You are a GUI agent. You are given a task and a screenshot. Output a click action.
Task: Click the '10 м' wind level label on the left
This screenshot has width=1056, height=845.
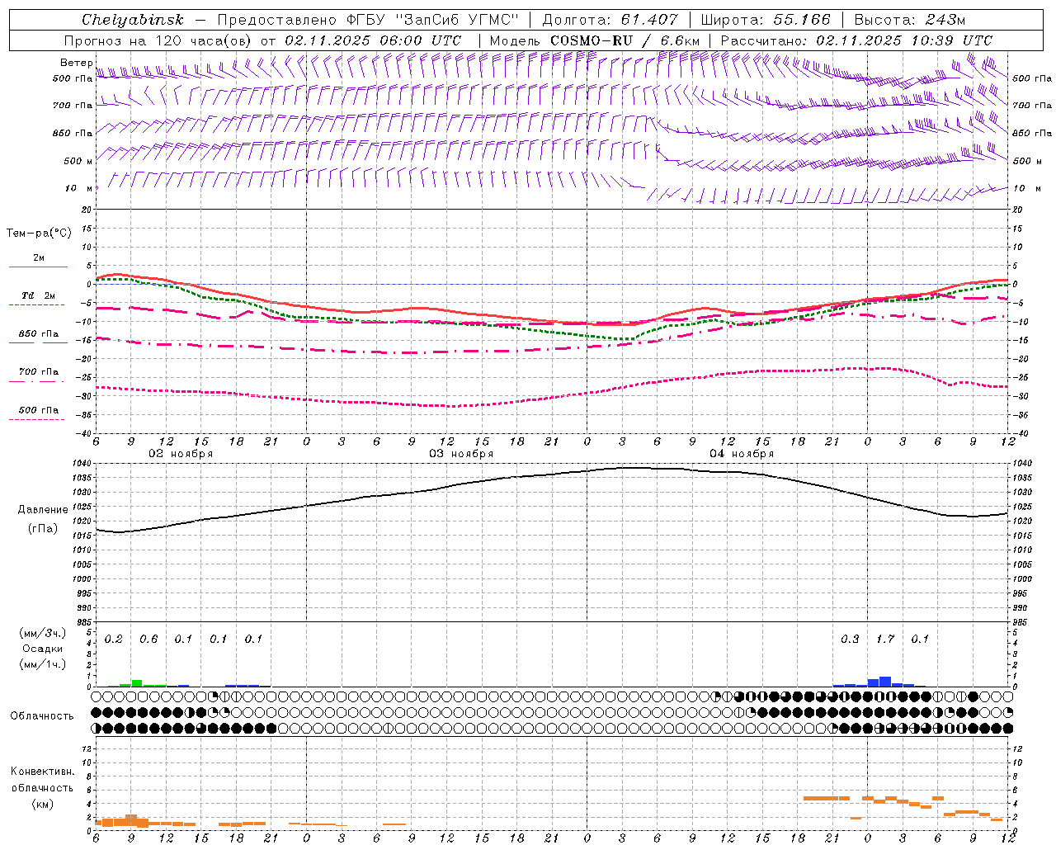[x=79, y=189]
